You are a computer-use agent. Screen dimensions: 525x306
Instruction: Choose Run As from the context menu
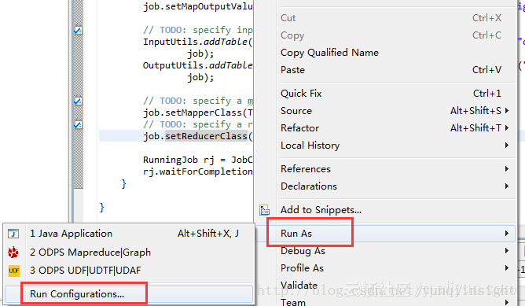click(x=385, y=234)
